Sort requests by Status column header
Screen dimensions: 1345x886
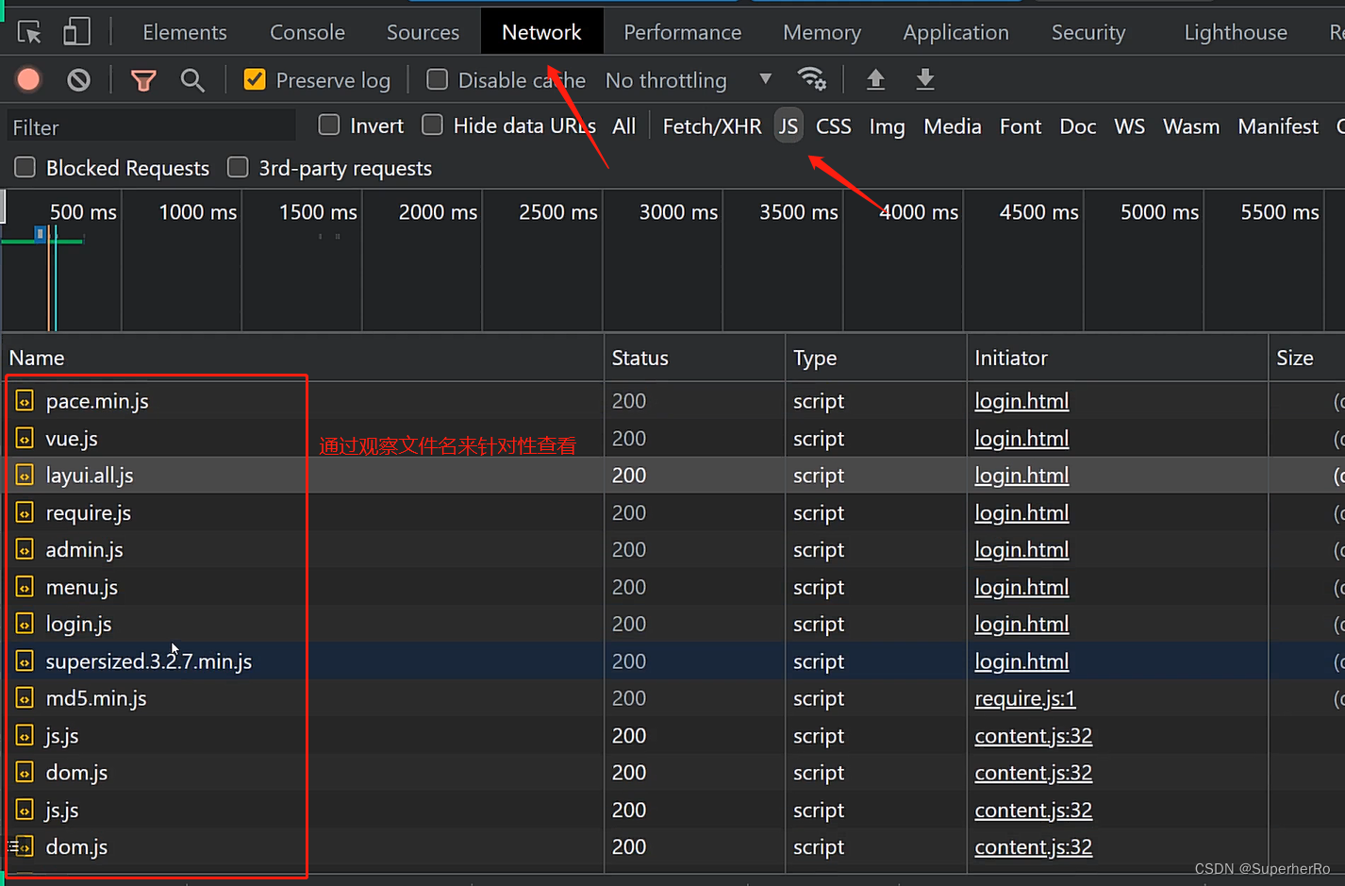tap(694, 358)
